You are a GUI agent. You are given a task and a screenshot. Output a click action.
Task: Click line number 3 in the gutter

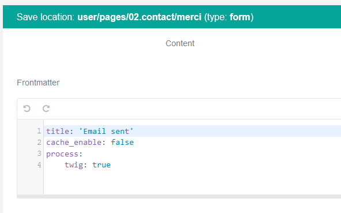(39, 154)
